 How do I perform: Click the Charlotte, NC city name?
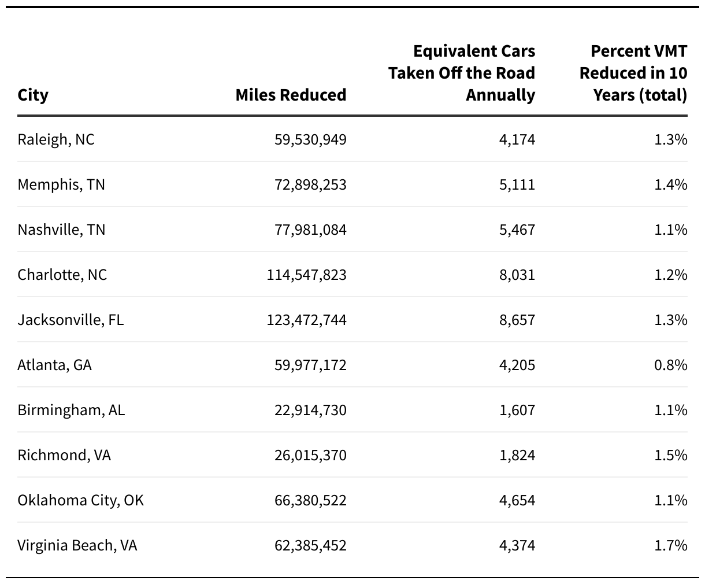coord(62,275)
